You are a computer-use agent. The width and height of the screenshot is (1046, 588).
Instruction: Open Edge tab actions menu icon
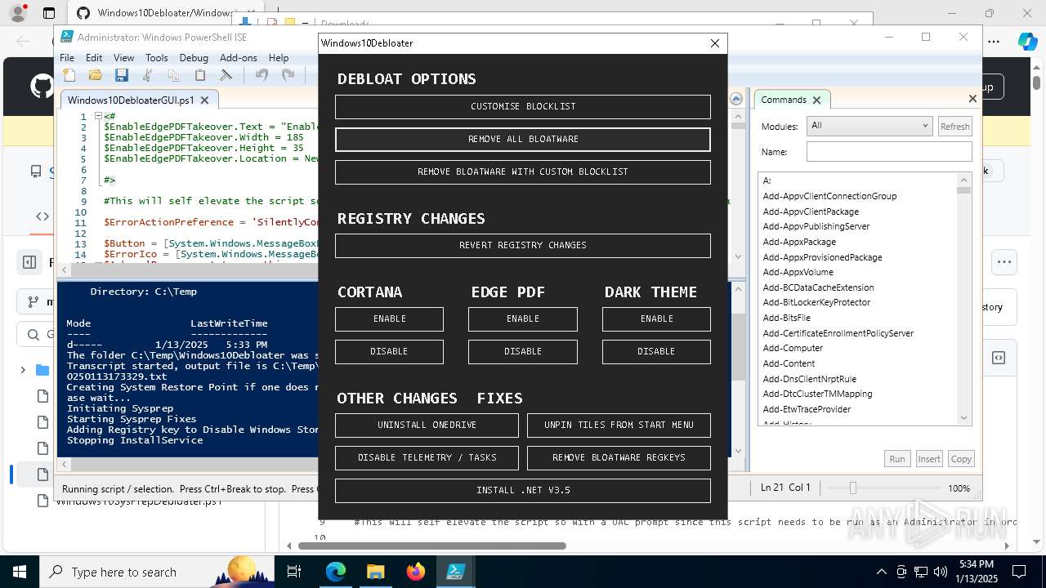pos(49,13)
